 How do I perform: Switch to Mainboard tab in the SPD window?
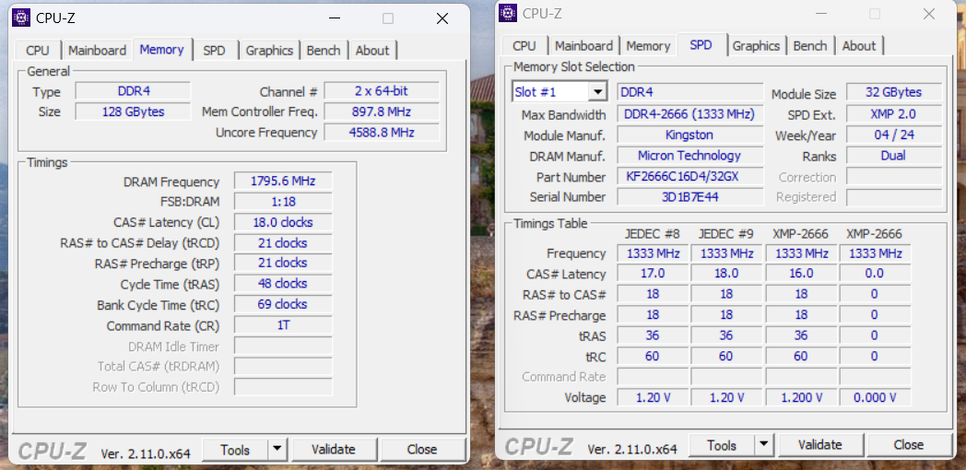(583, 45)
